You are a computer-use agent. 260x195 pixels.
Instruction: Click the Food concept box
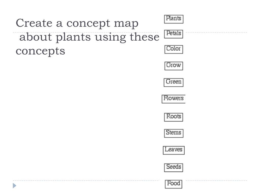click(x=173, y=184)
